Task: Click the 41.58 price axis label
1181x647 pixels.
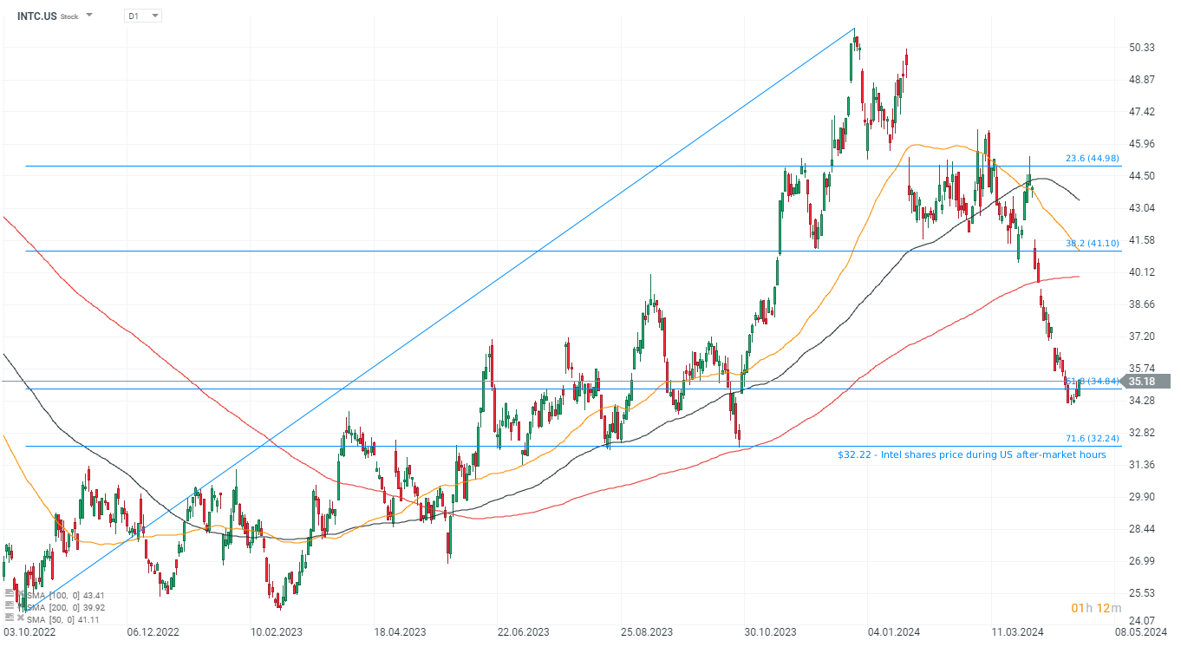Action: 1143,240
